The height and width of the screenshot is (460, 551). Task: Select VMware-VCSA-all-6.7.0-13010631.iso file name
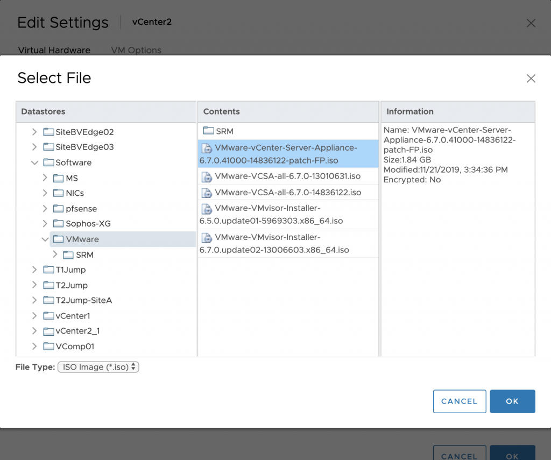(x=287, y=176)
